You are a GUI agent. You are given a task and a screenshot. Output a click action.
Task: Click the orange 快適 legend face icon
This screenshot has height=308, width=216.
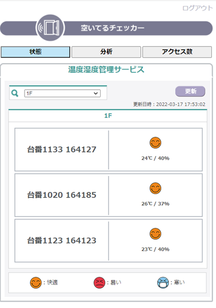(x=36, y=283)
